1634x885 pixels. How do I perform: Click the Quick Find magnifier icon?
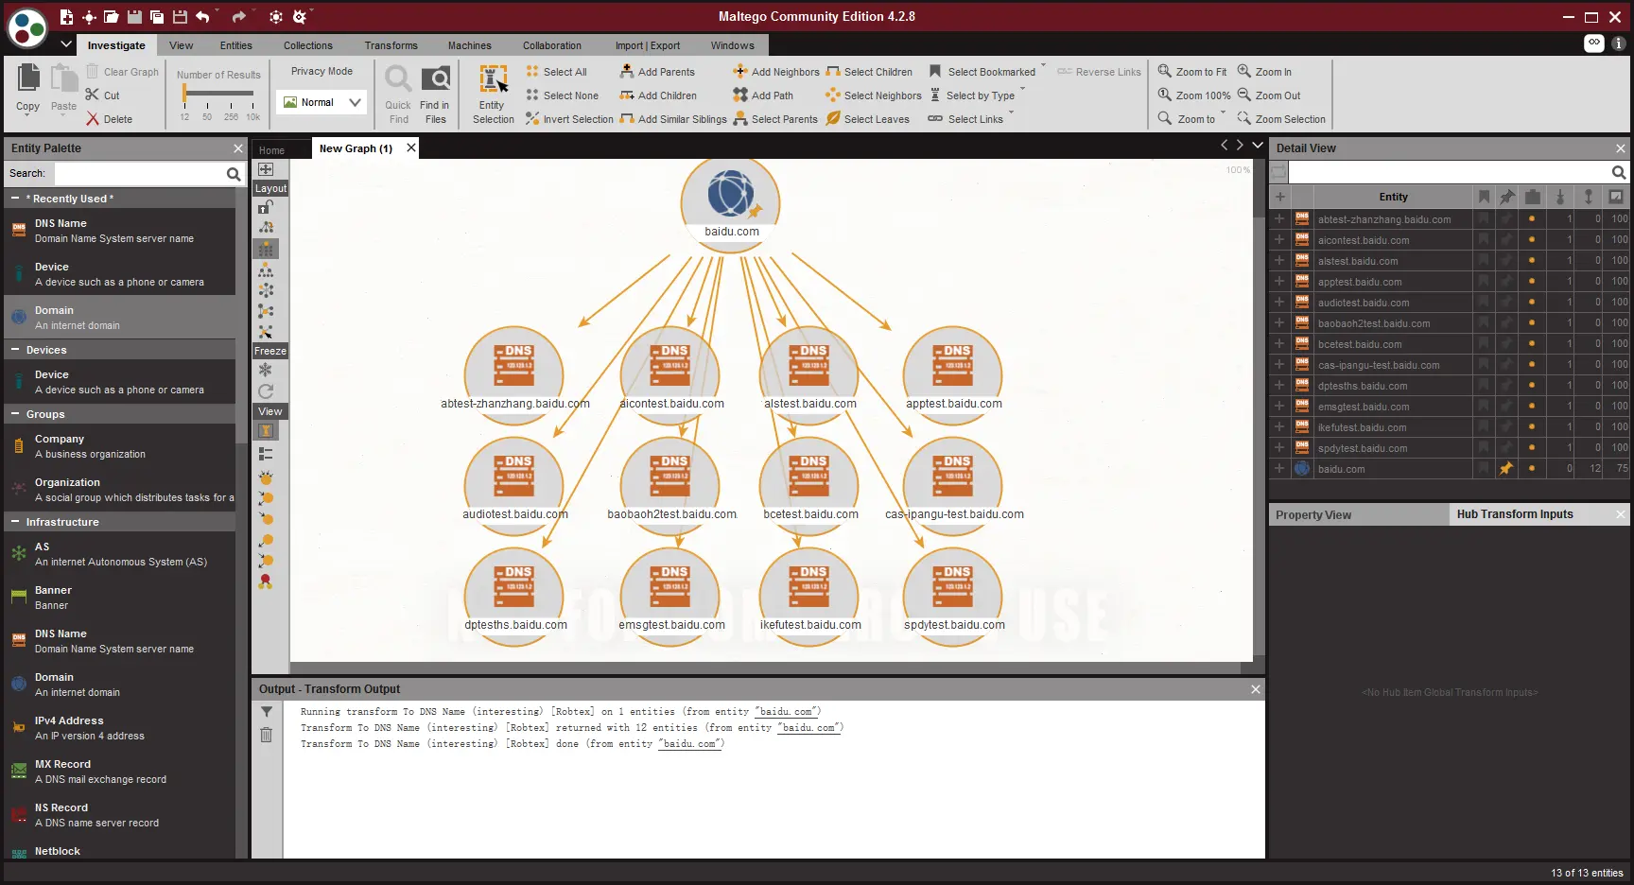tap(398, 79)
